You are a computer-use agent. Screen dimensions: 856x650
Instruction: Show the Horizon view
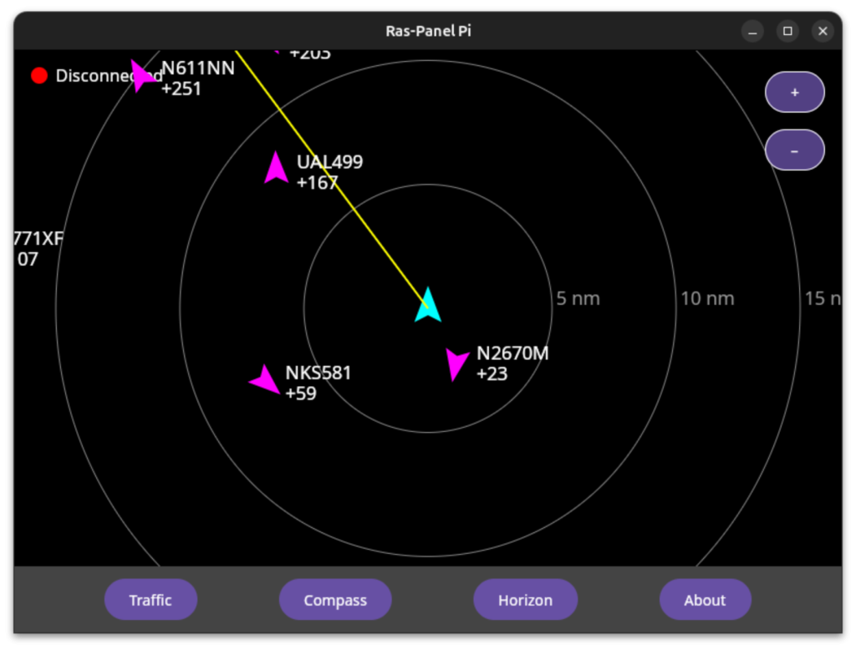525,600
